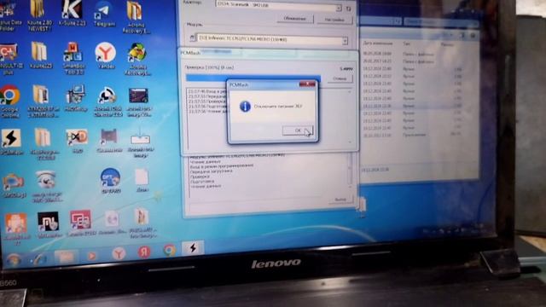Screen dimensions: 546x307
Task: Click the Выход button at the PCMflash bottom
Action: [x=340, y=200]
